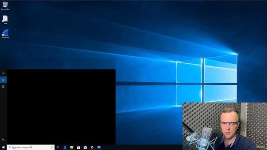The image size is (267, 150).
Task: Expand the search panel hamburger menu
Action: [3, 73]
